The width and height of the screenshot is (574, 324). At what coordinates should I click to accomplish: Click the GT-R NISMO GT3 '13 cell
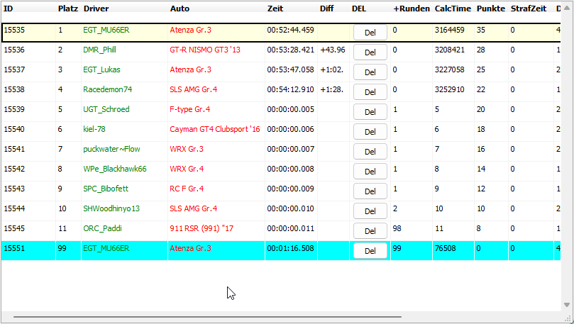click(205, 50)
